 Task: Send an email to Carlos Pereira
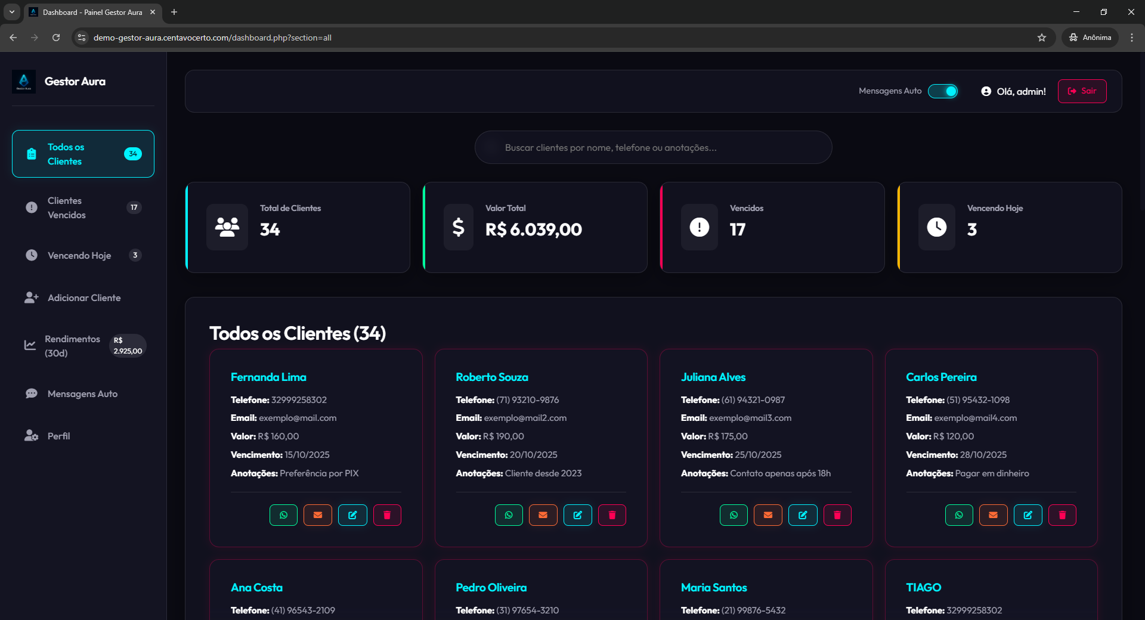pyautogui.click(x=992, y=515)
